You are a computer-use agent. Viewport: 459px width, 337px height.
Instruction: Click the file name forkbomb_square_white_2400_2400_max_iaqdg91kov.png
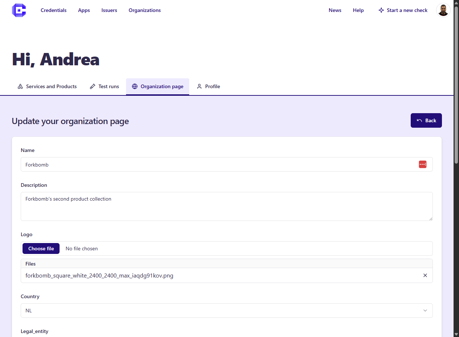pyautogui.click(x=99, y=276)
